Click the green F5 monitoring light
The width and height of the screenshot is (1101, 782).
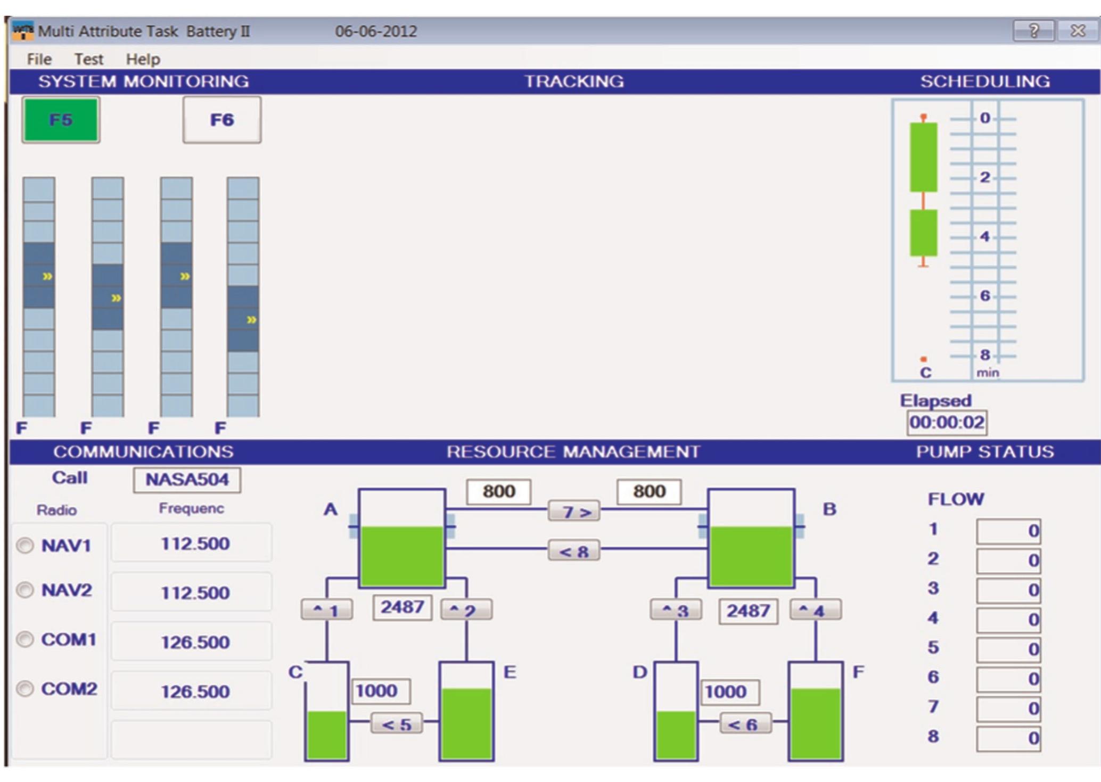(61, 120)
